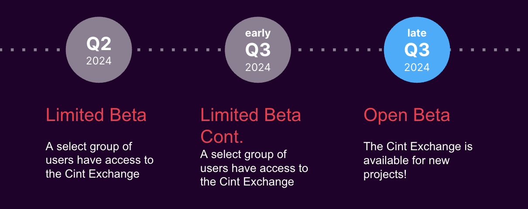Click the dotted line between early Q3 and late Q3
The image size is (528, 209).
(x=337, y=50)
